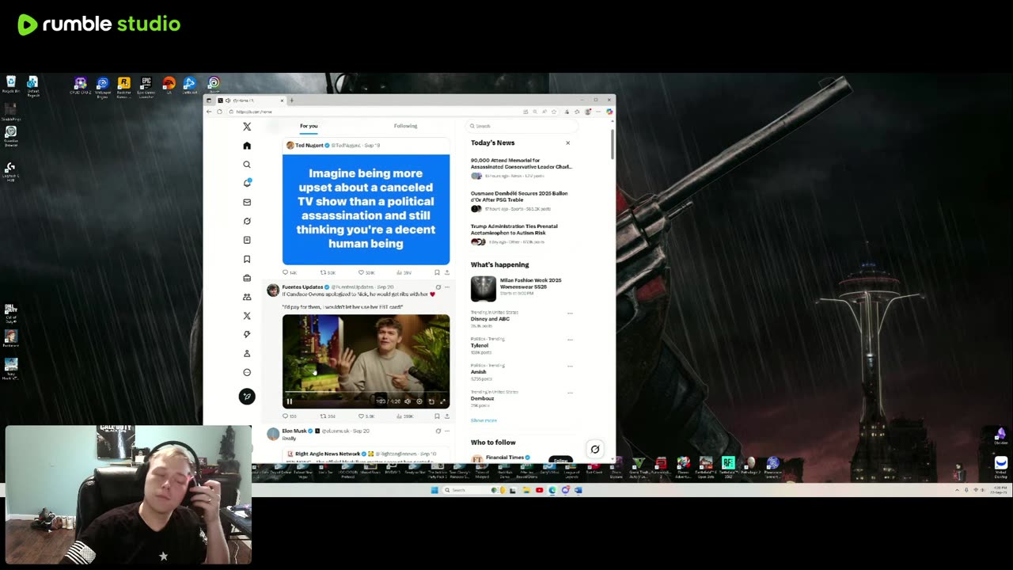Open the Windows Start button in taskbar
Screen dimensions: 1013x570
coord(434,490)
